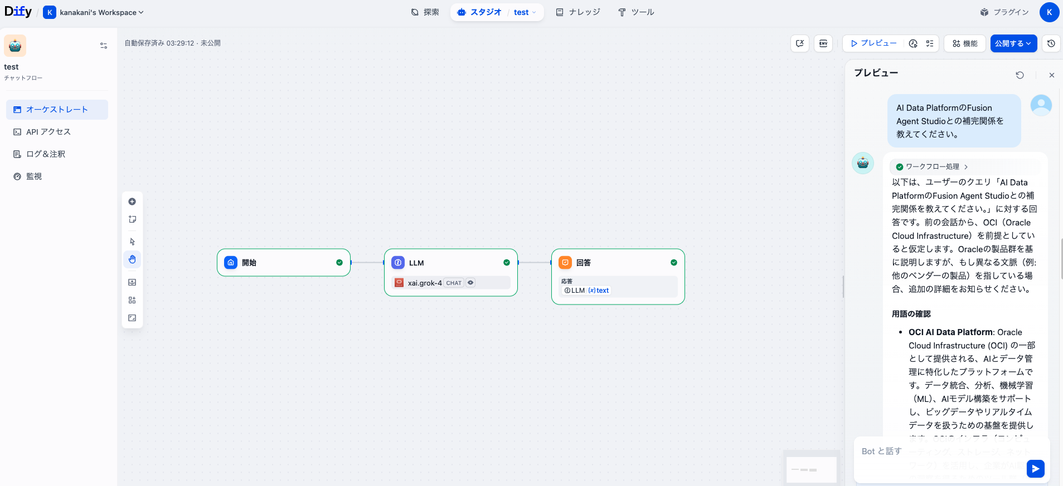
Task: Click the プレビュー run button
Action: click(873, 43)
